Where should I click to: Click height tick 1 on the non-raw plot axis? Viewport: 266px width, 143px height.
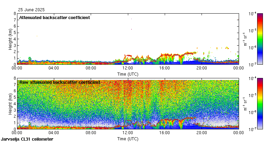click(15, 58)
